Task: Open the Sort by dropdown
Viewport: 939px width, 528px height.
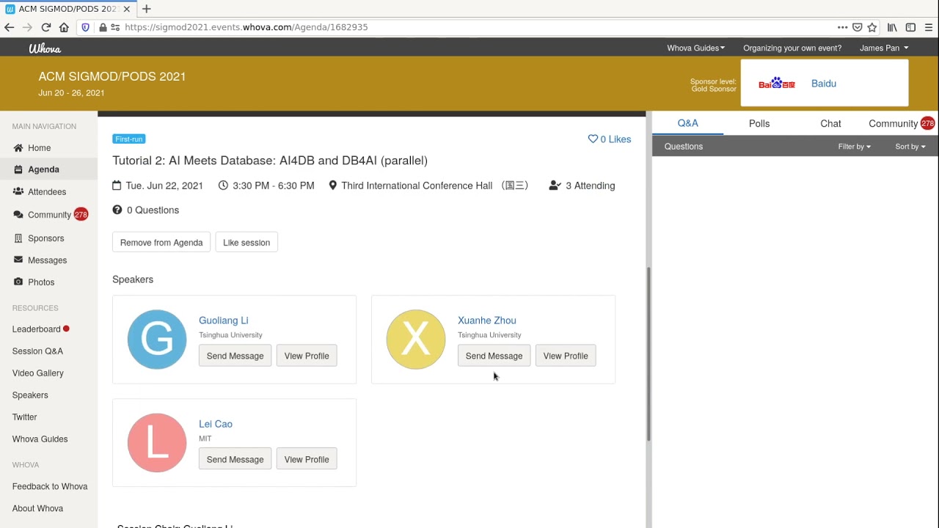Action: [x=910, y=147]
